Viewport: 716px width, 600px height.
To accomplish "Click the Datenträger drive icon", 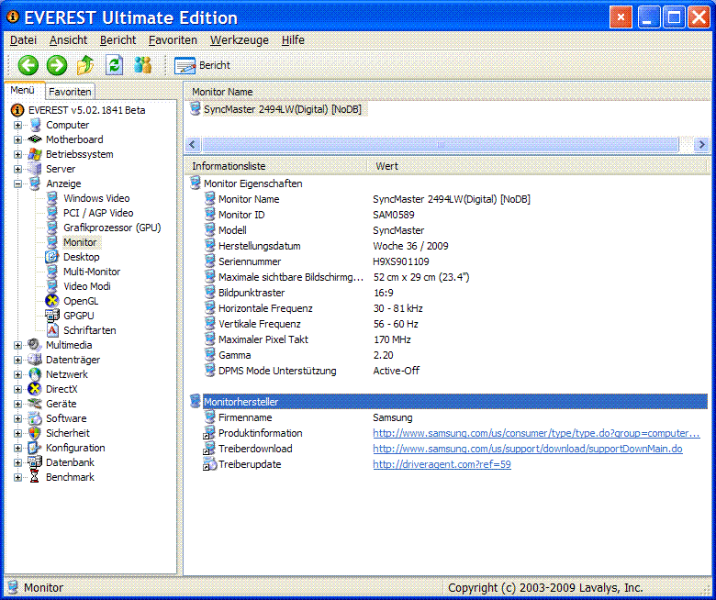I will (35, 359).
